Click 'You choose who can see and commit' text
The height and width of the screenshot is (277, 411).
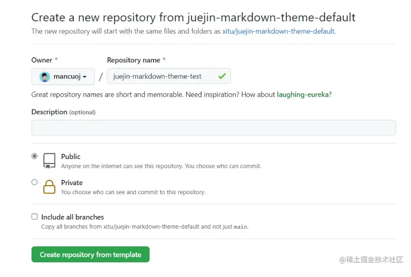coord(133,192)
